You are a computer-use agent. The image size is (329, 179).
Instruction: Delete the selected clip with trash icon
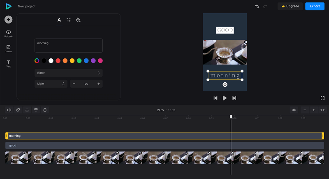(45, 110)
